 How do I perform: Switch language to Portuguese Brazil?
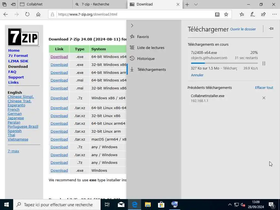click(23, 127)
